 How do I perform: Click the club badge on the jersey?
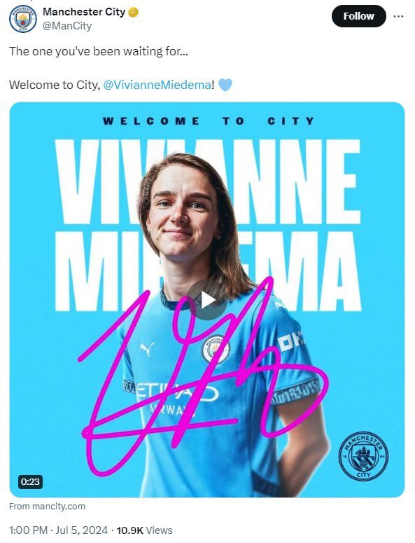216,349
